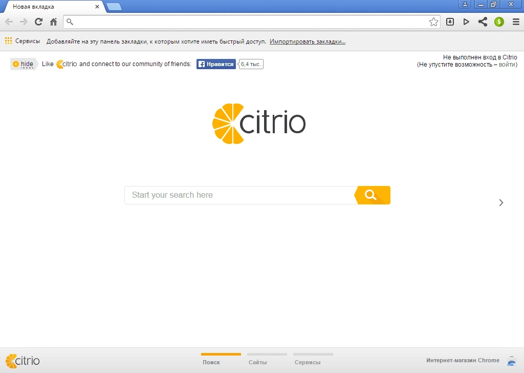
Task: Minimize the browser window
Action: (x=481, y=4)
